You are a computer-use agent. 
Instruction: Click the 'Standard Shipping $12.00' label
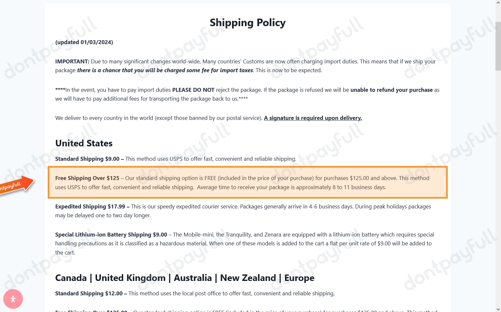[x=89, y=293]
